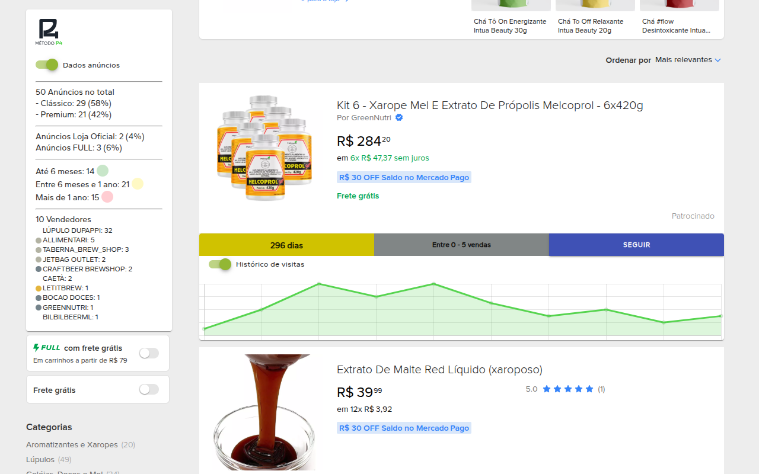Click the dot beside ALLIMENTARI vendor

pyautogui.click(x=39, y=241)
